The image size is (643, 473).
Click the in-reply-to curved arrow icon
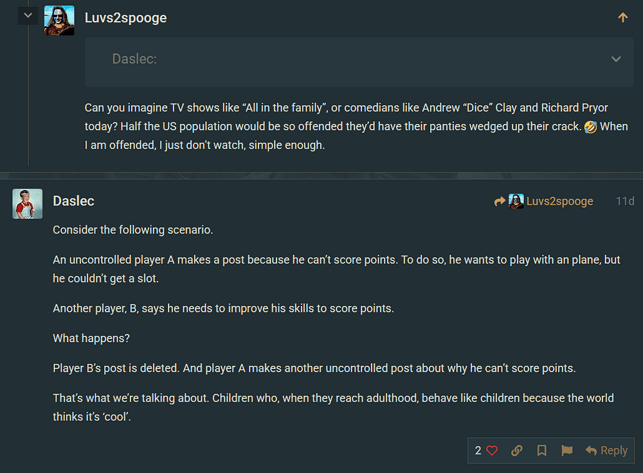click(x=500, y=202)
